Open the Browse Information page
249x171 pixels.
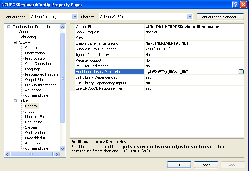pyautogui.click(x=41, y=85)
